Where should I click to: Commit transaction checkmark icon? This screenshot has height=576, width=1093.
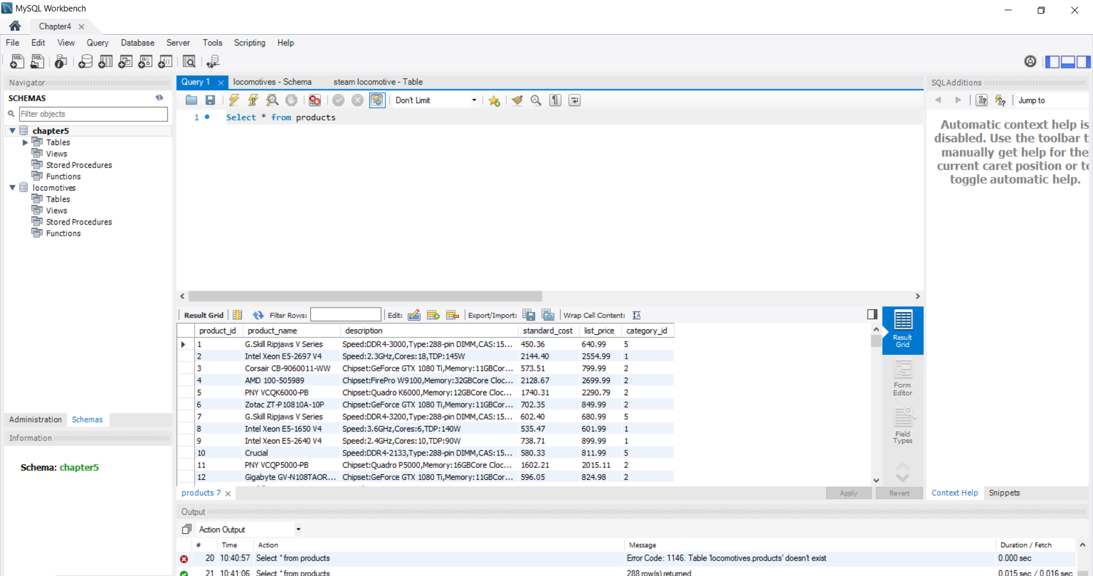[x=338, y=100]
